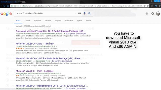Viewport: 161px width, 90px height.
Task: Open the on-screen keyboard icon in search box
Action: [x=79, y=13]
